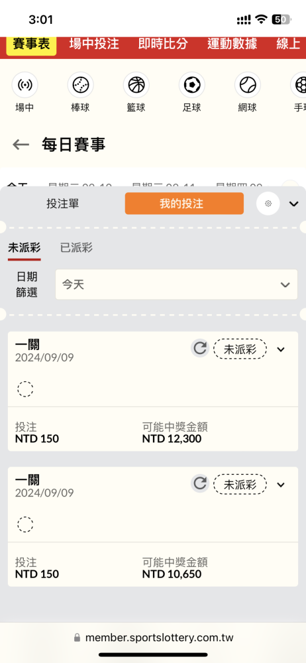Refresh the NTD 10,650 bet status
Screen dimensions: 306x663
pyautogui.click(x=199, y=484)
